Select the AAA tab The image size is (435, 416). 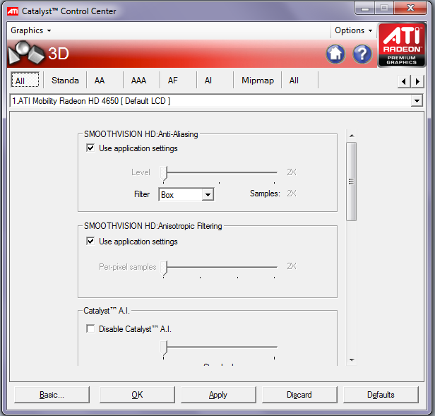coord(139,81)
